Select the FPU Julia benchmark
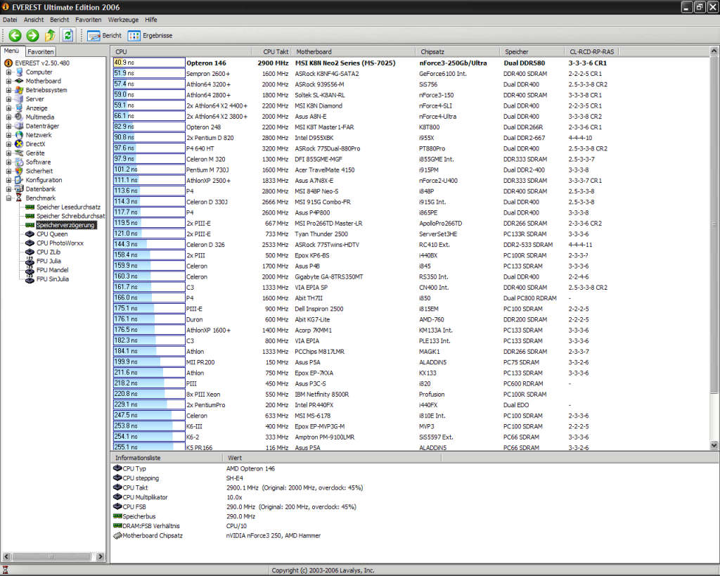 click(49, 261)
